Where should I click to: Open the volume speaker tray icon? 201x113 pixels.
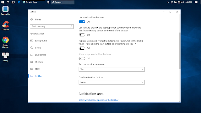182,2
